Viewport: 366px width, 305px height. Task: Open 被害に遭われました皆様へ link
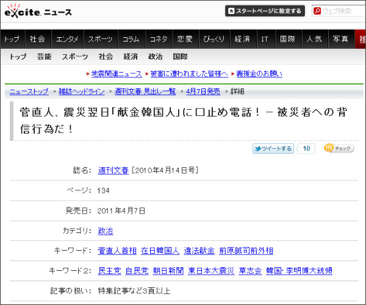point(189,74)
